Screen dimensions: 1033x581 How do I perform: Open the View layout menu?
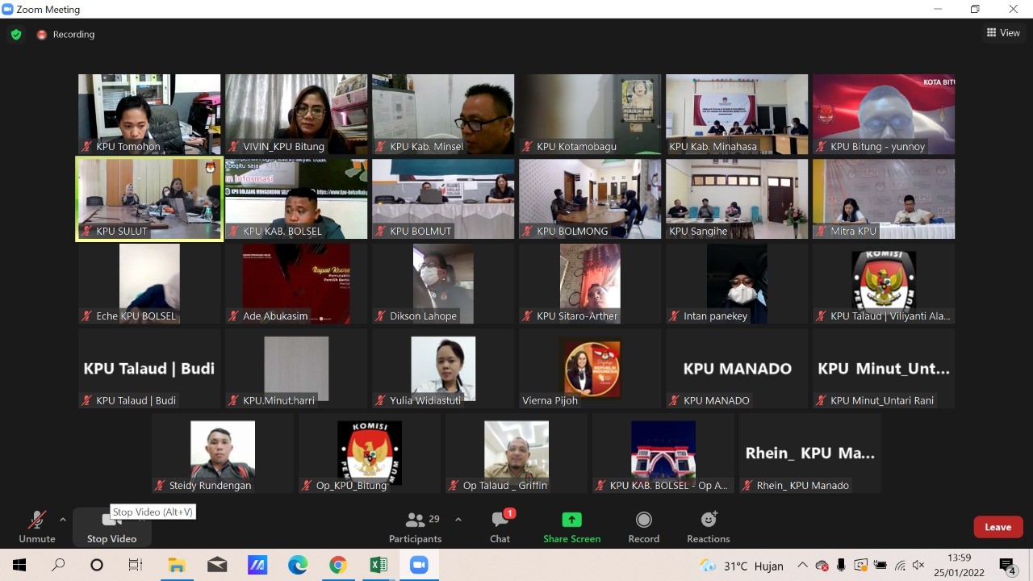(x=1003, y=33)
